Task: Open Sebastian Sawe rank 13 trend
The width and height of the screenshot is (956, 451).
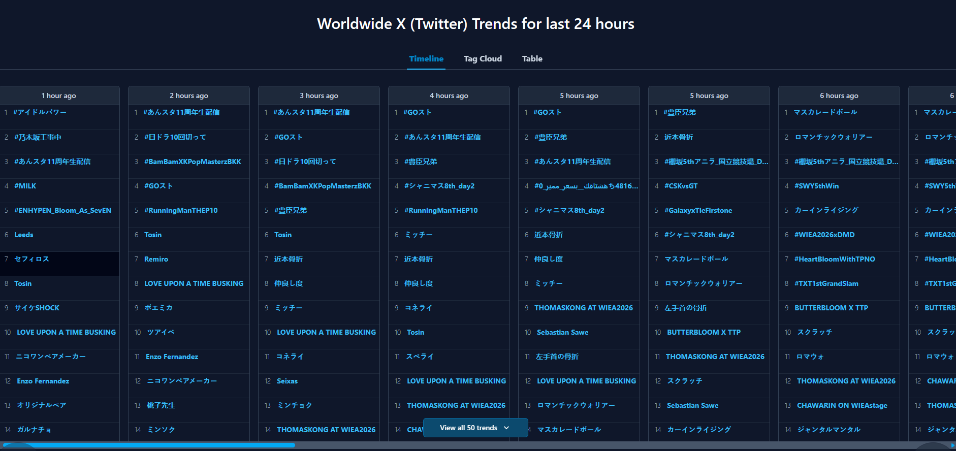Action: (692, 405)
